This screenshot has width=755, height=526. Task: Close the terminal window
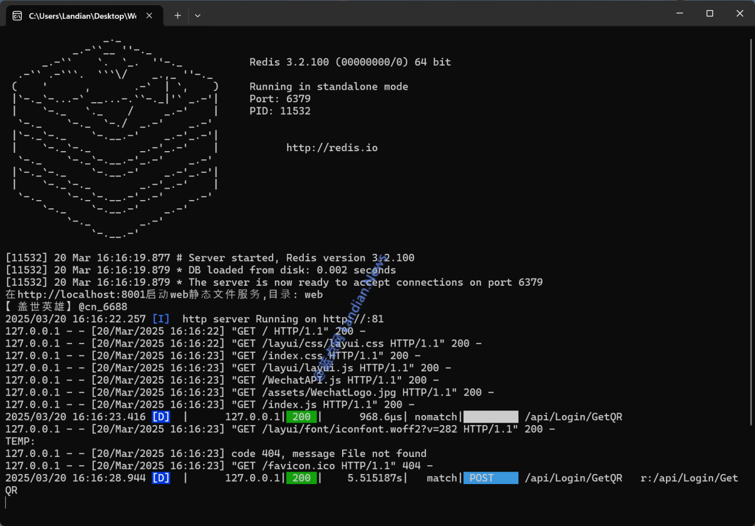tap(740, 13)
